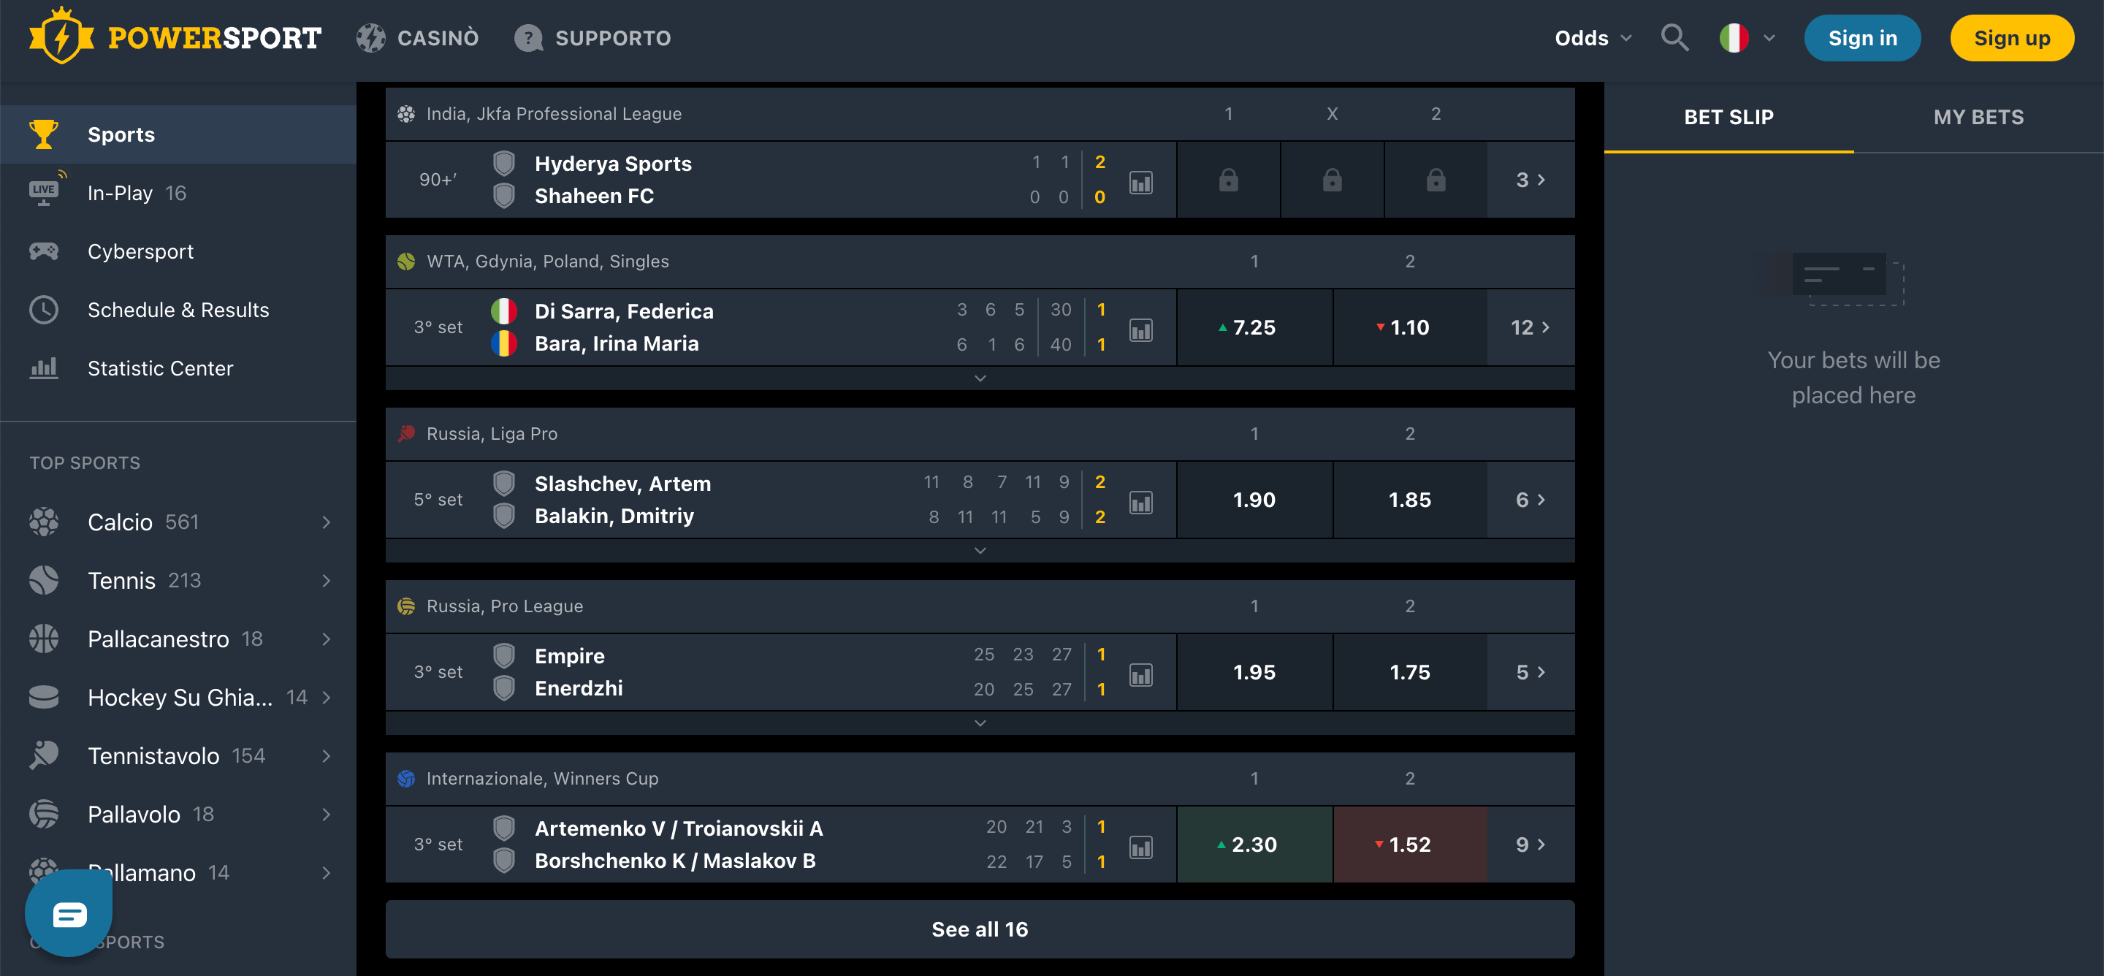Click the In-Play live icon

(43, 192)
